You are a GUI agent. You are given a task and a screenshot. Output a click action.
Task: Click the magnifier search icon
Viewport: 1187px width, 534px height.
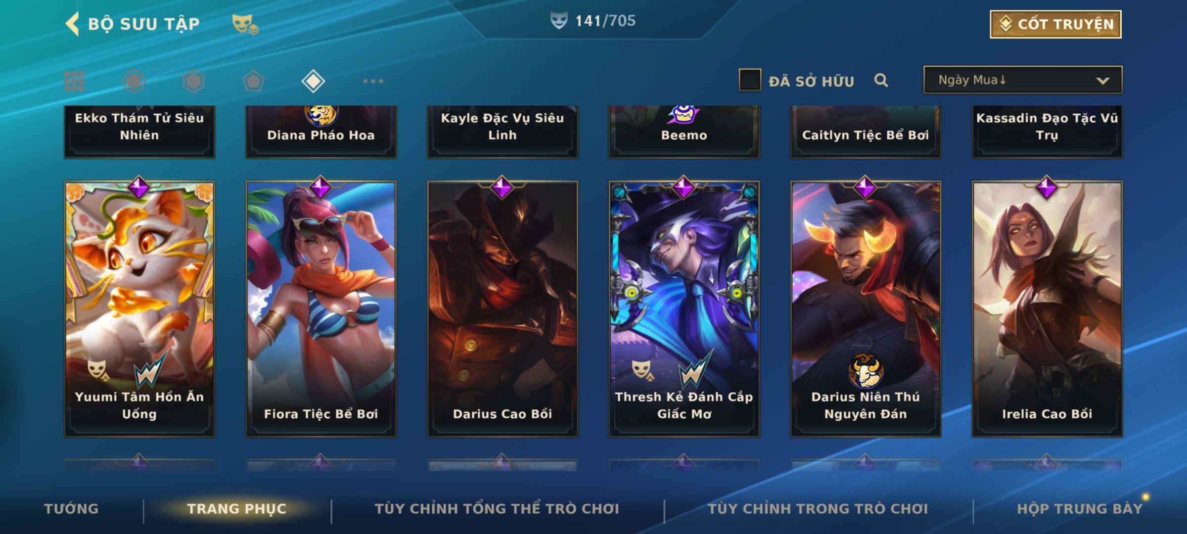click(x=881, y=80)
